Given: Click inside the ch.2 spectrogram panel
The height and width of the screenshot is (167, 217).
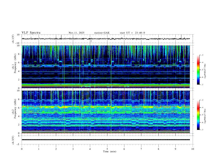Looking at the screenshot, I should (105, 112).
